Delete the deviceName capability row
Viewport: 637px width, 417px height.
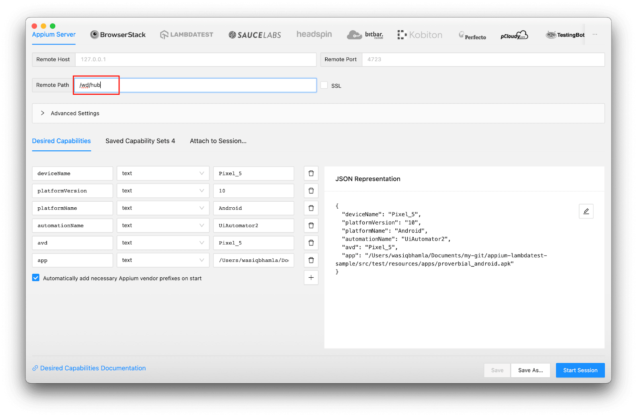point(311,173)
